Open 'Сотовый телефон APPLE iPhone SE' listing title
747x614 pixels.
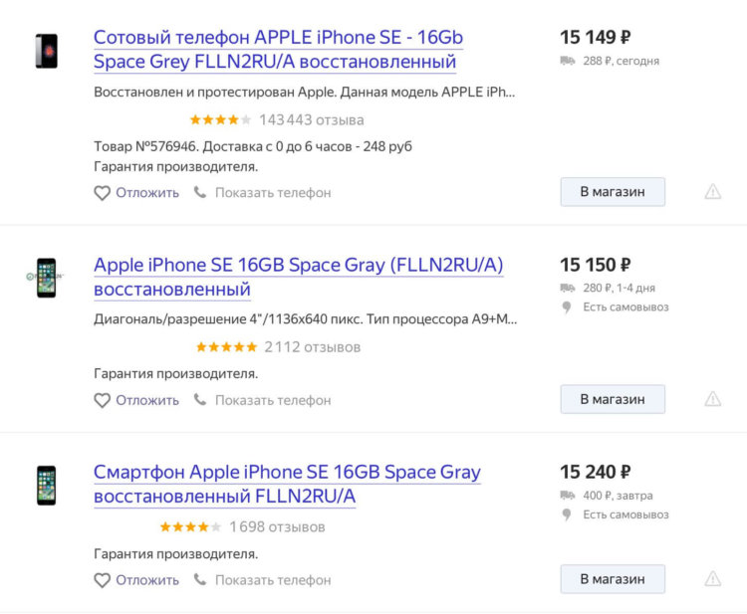pyautogui.click(x=278, y=50)
